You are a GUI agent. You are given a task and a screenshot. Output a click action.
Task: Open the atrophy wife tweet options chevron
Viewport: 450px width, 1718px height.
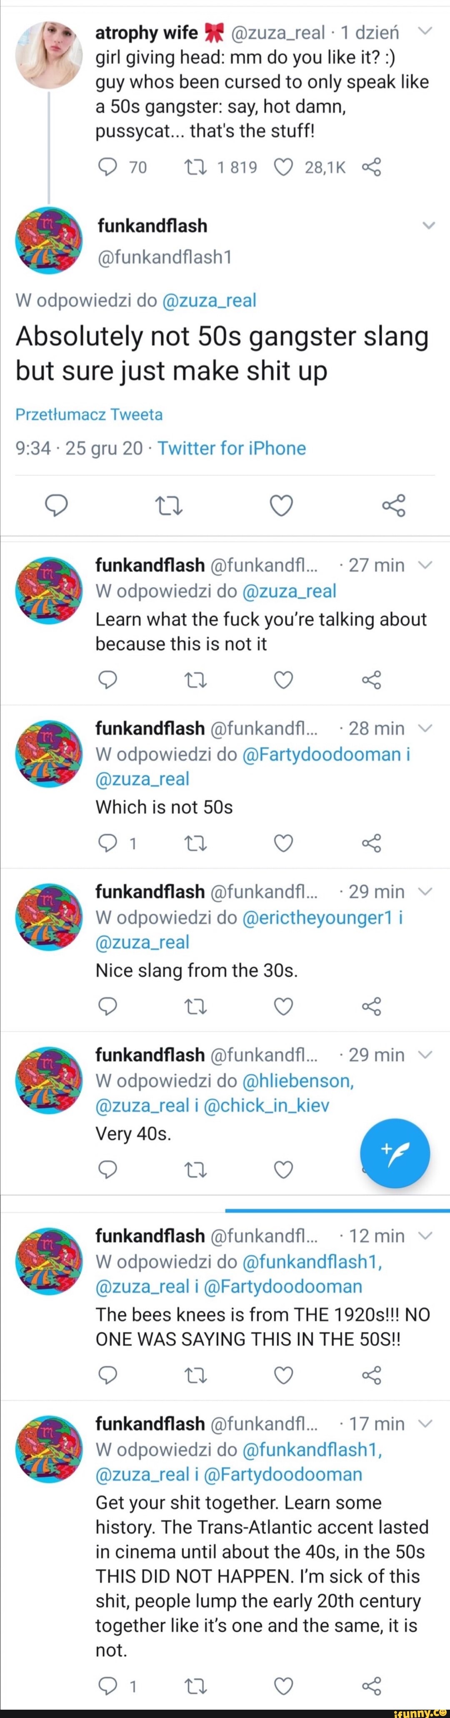click(x=425, y=31)
